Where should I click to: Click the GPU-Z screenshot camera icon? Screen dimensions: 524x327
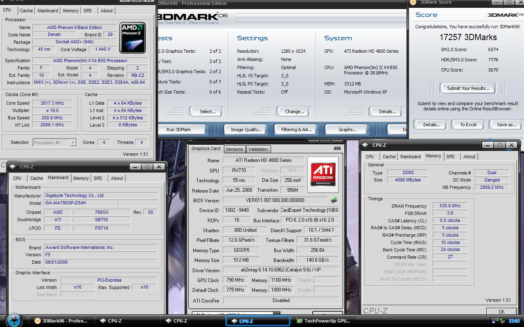(337, 148)
